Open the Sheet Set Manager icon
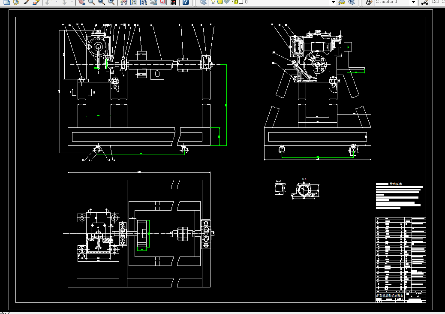 click(x=153, y=2)
